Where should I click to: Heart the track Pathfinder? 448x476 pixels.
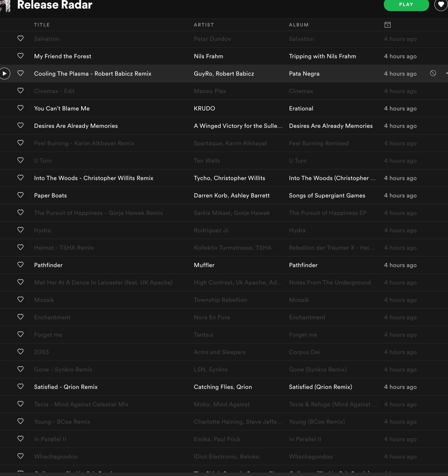20,264
